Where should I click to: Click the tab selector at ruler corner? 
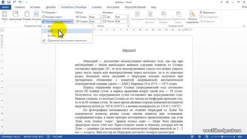pos(2,30)
